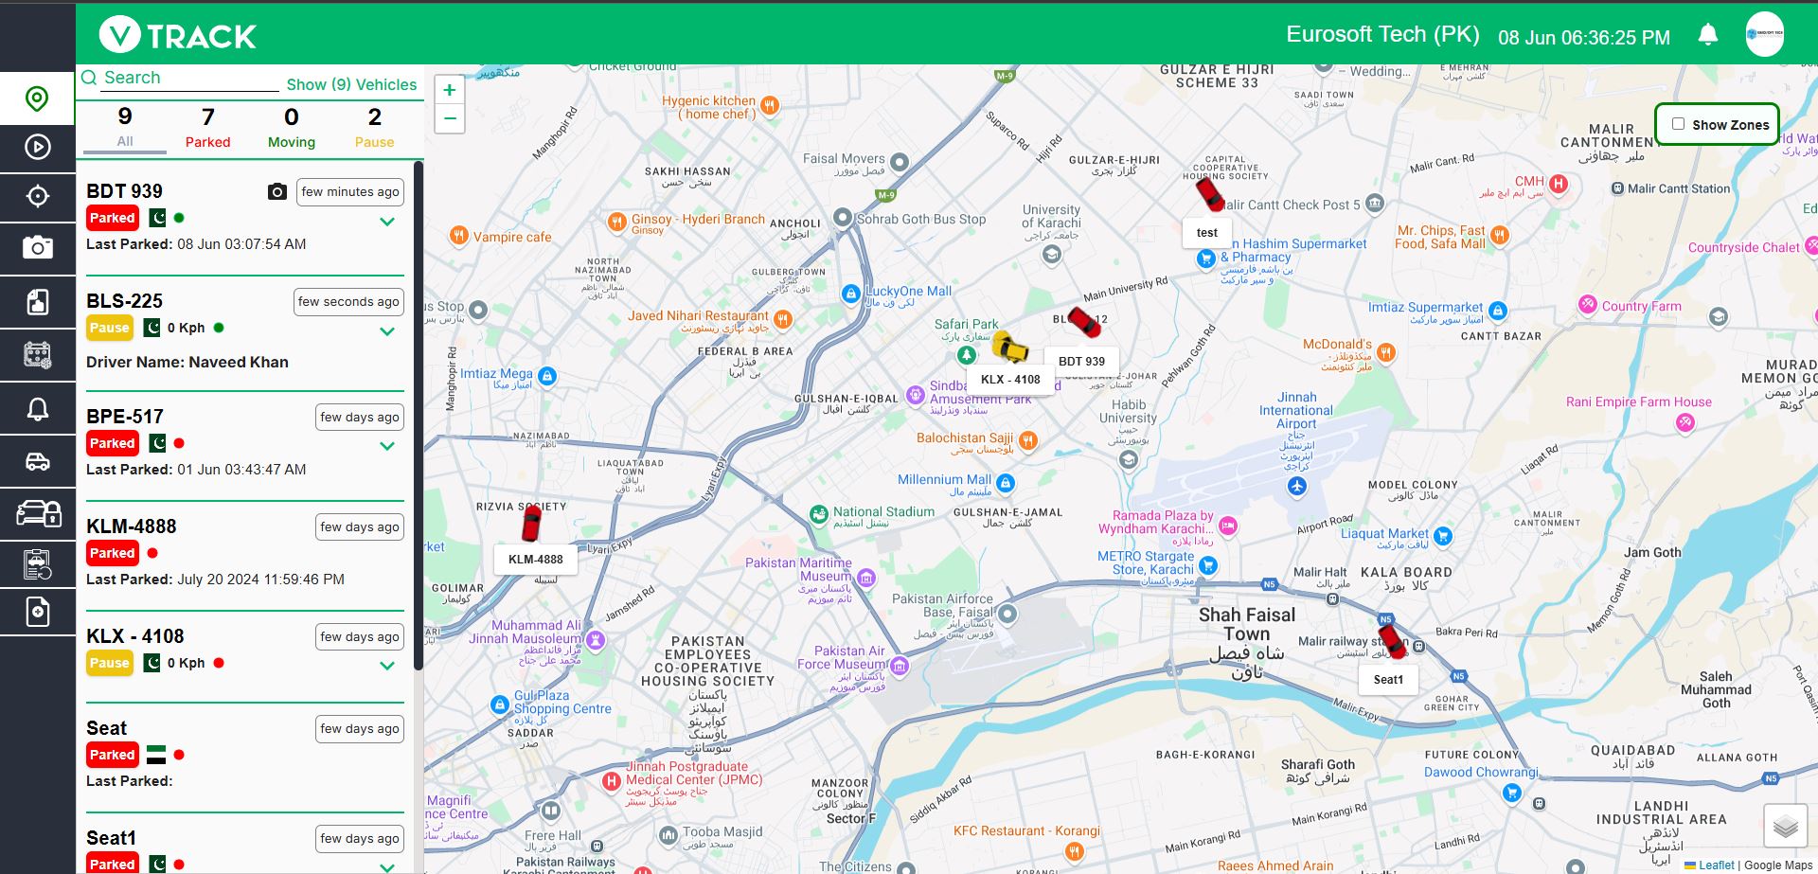Click the camera icon on BDT 939

277,192
